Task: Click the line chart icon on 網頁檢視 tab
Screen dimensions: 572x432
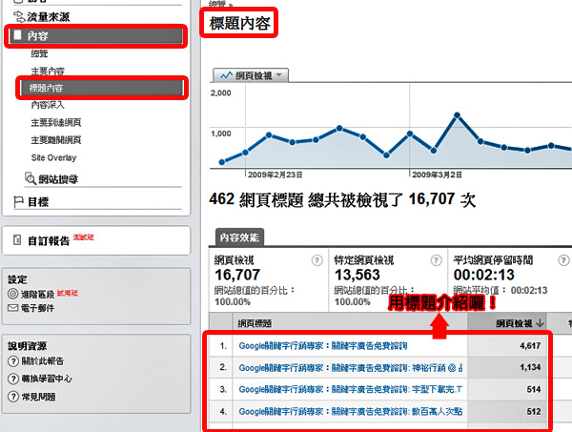Action: 226,75
